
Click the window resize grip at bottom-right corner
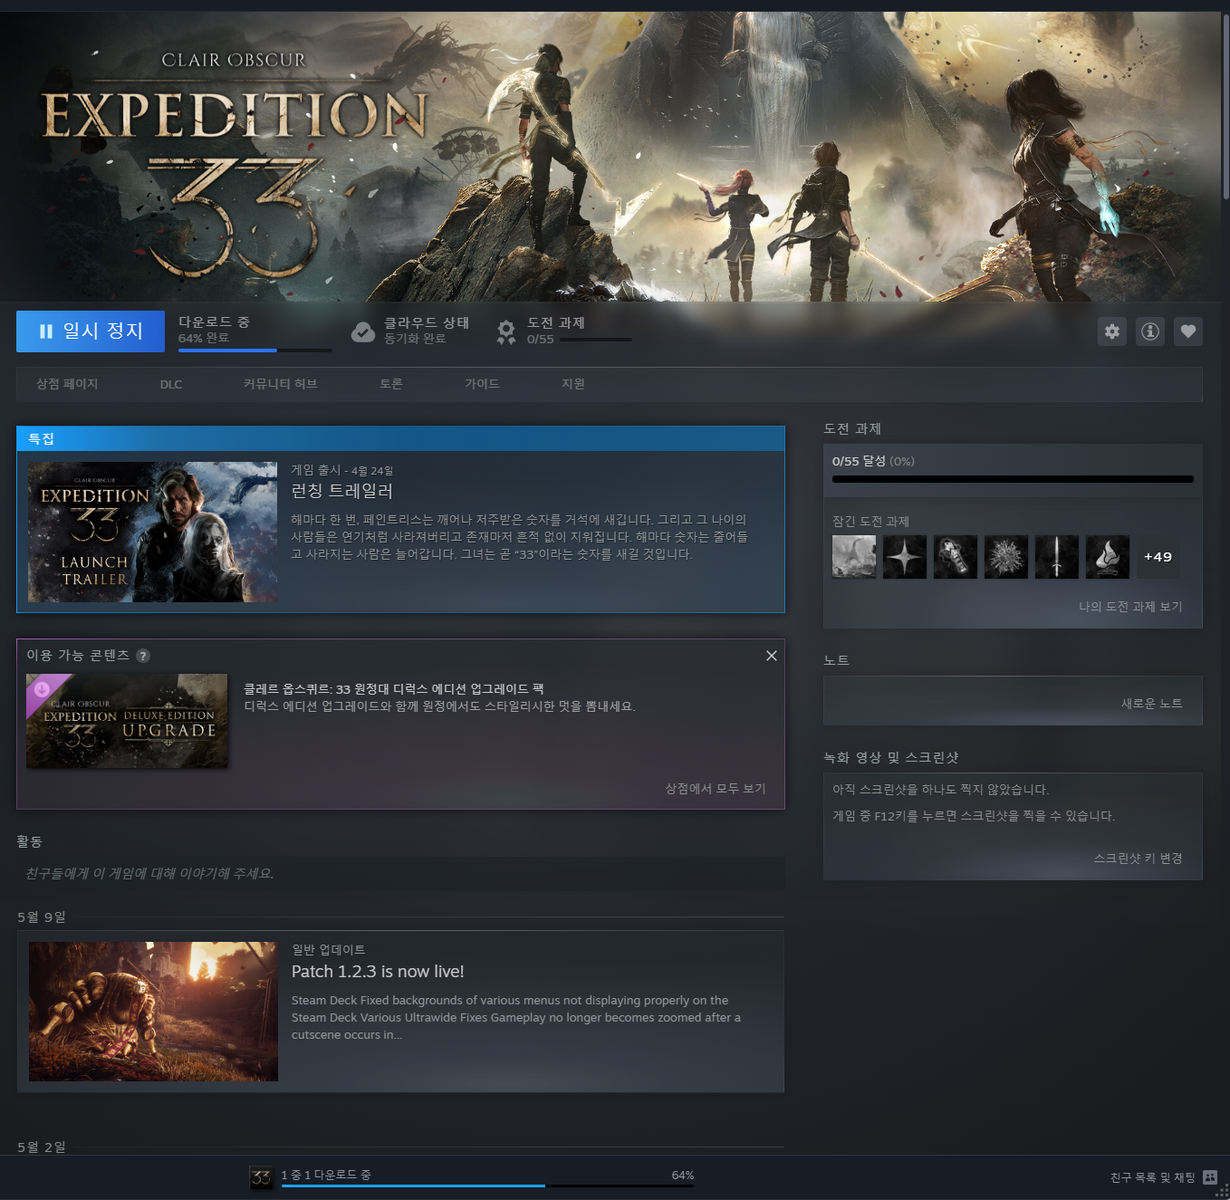point(1223,1193)
